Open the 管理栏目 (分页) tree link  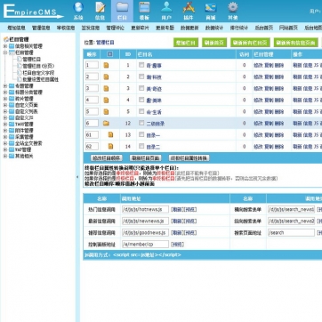pyautogui.click(x=38, y=66)
